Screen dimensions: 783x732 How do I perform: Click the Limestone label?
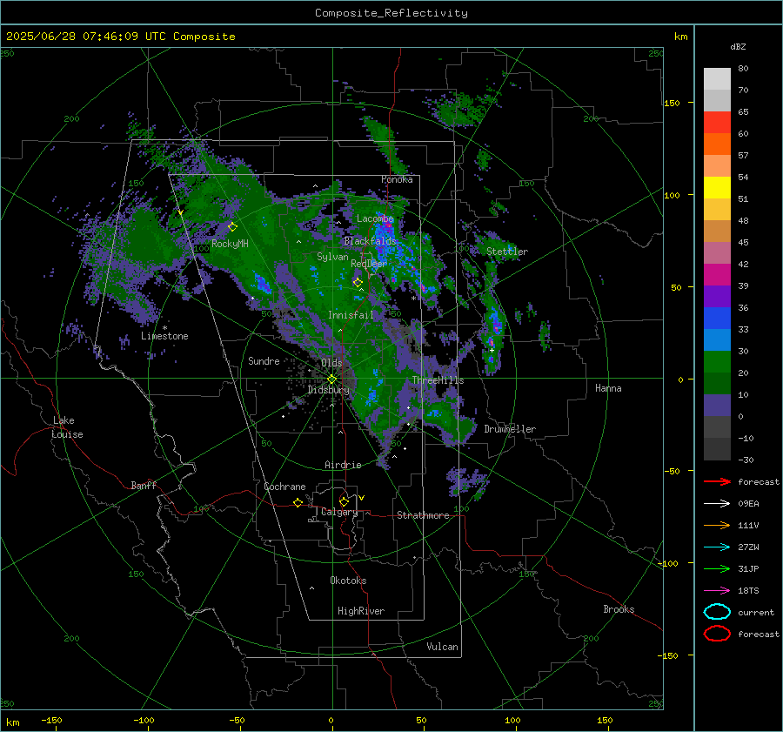point(164,336)
